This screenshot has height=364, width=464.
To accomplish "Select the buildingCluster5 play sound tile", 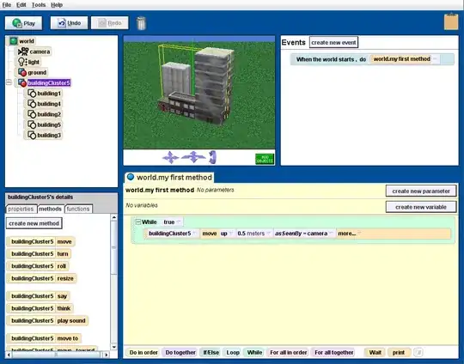I will [47, 320].
